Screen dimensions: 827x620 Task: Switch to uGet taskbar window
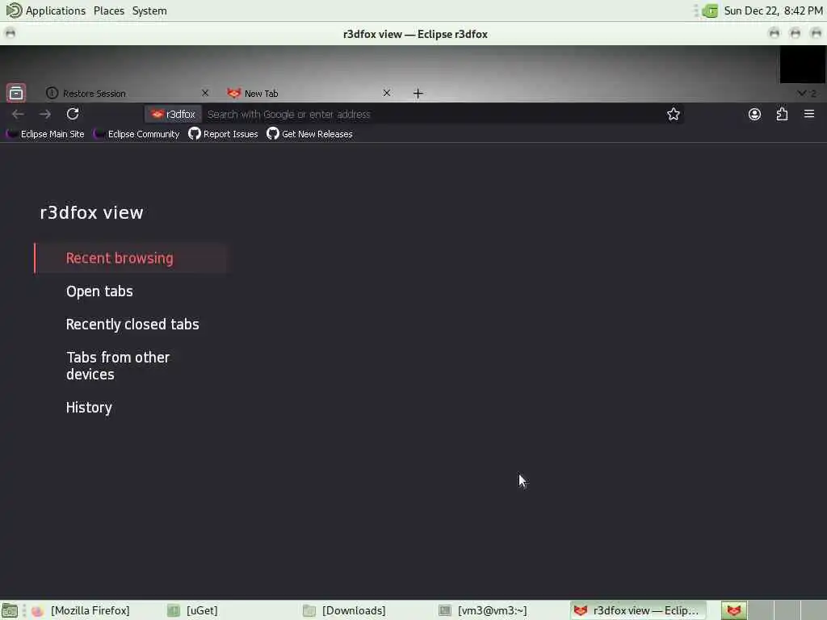coord(192,610)
